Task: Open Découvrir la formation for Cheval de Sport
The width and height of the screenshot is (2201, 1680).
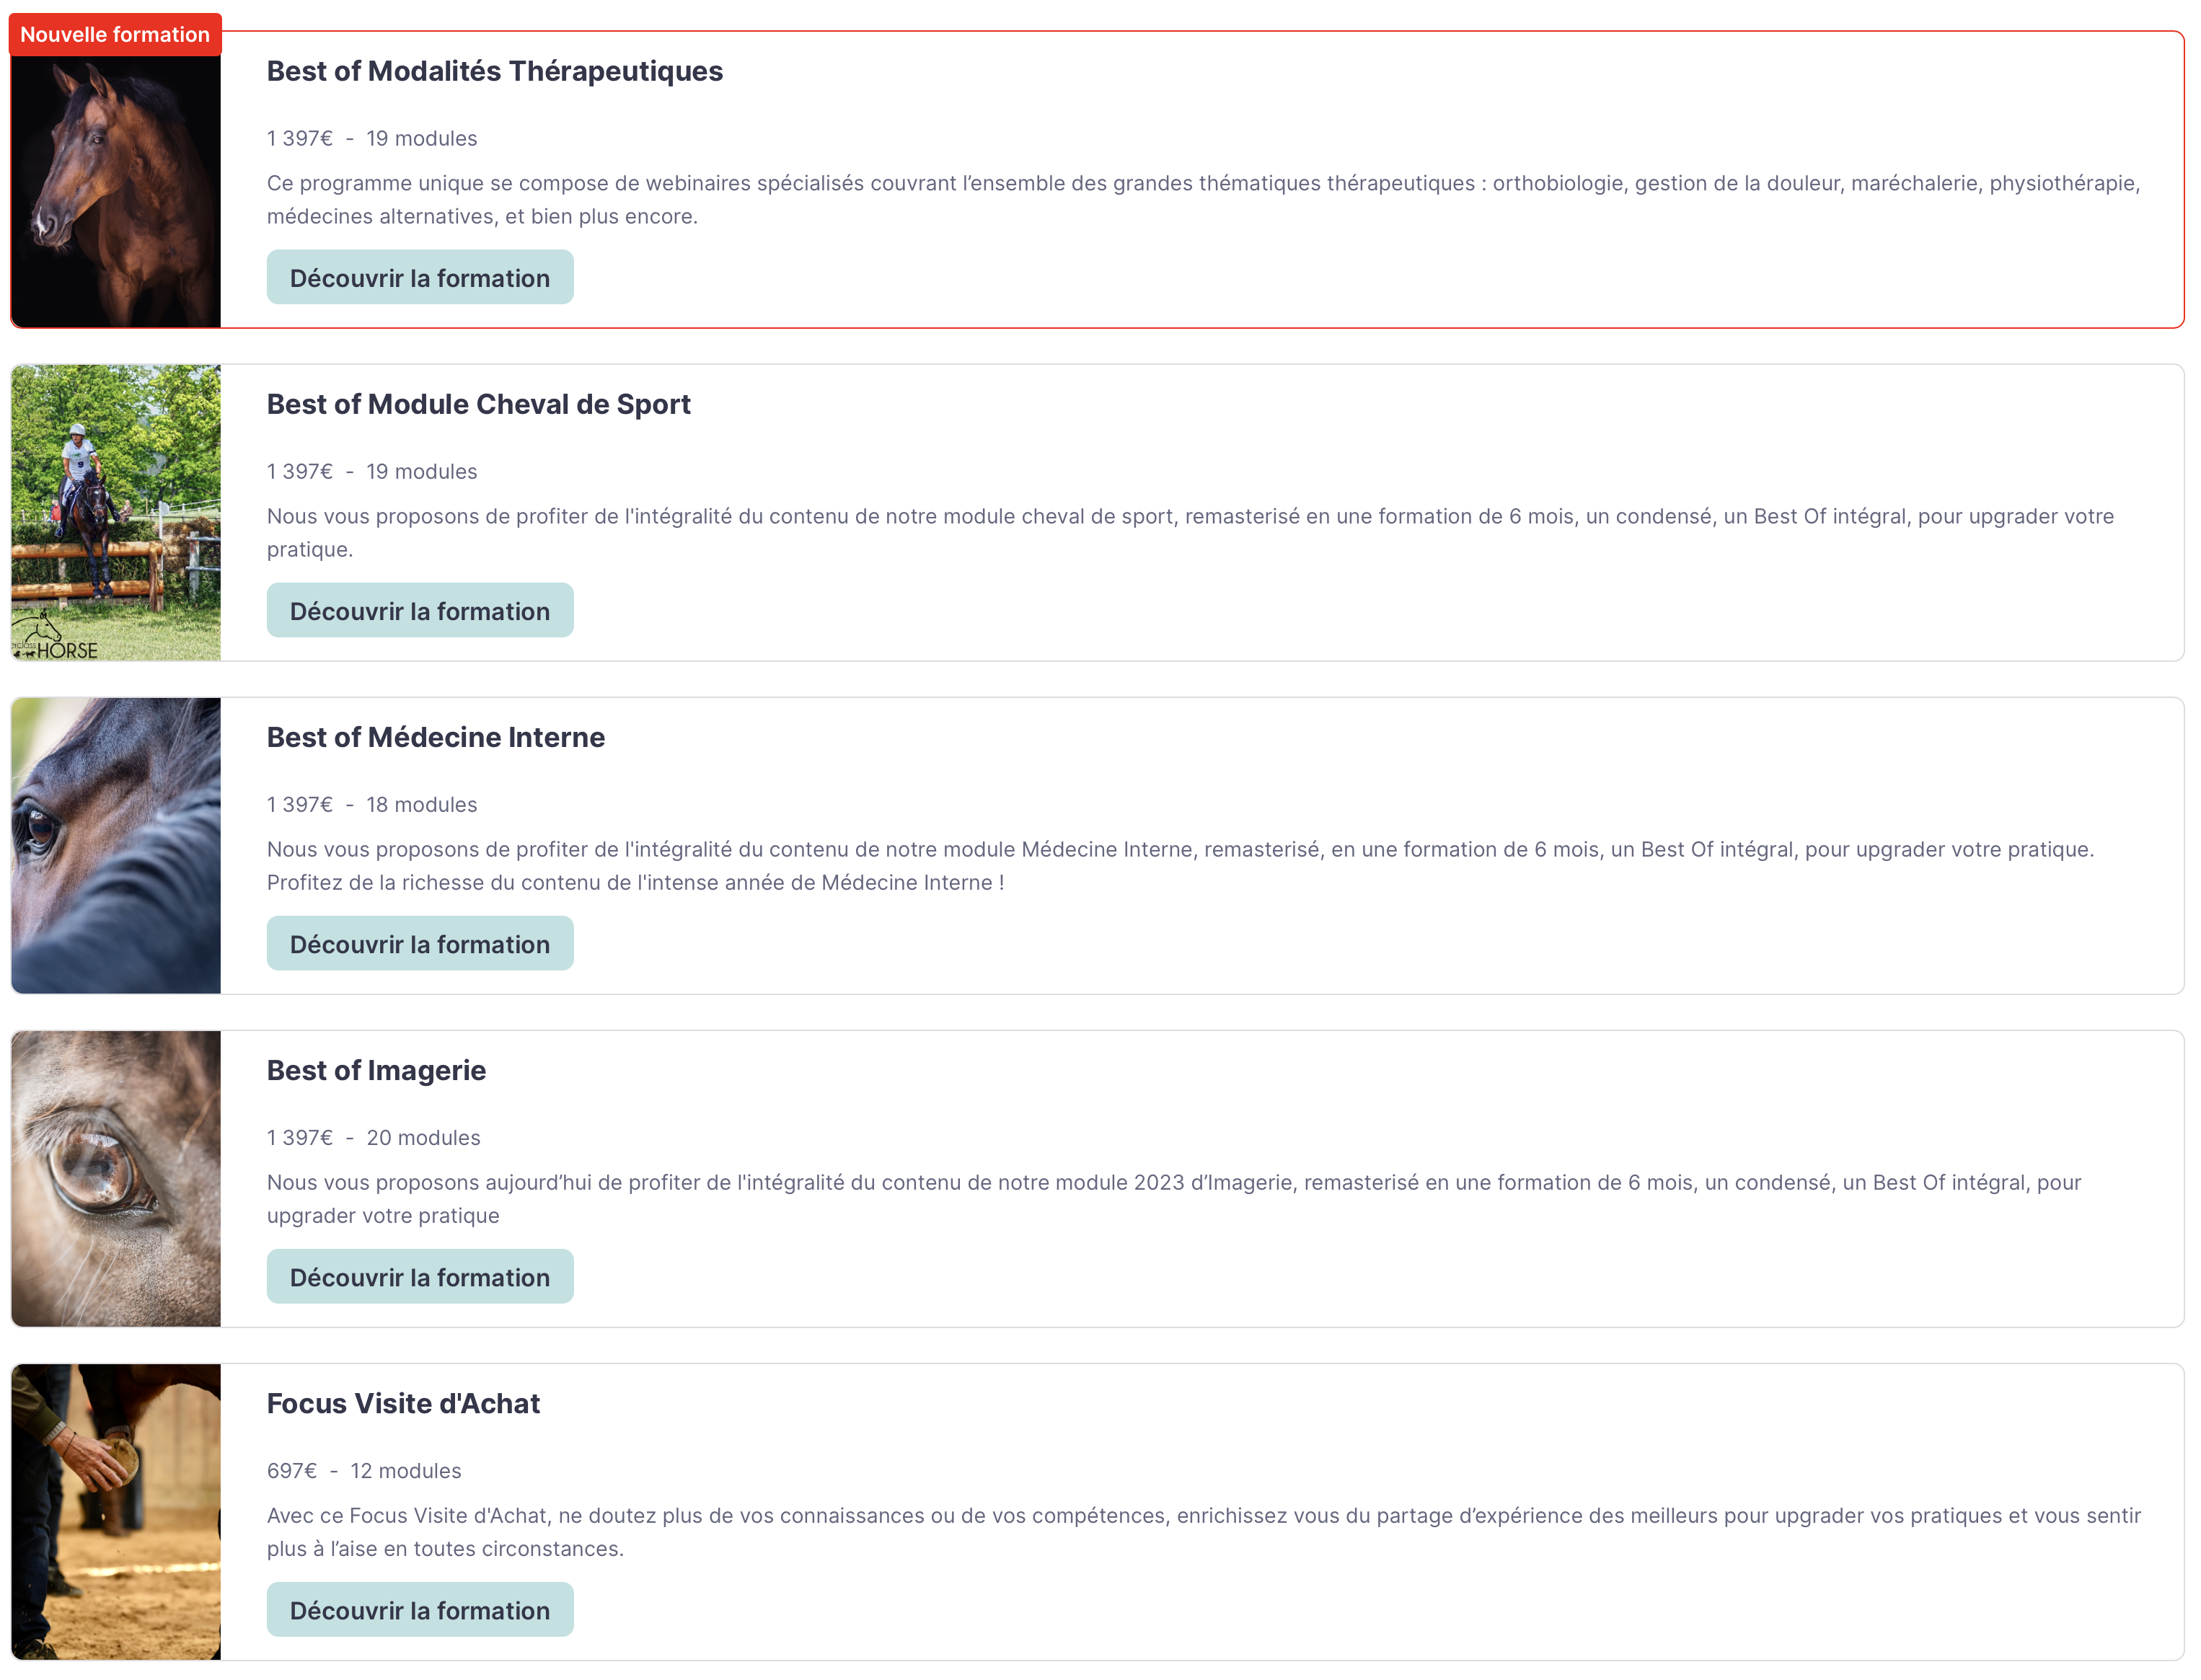Action: (419, 611)
